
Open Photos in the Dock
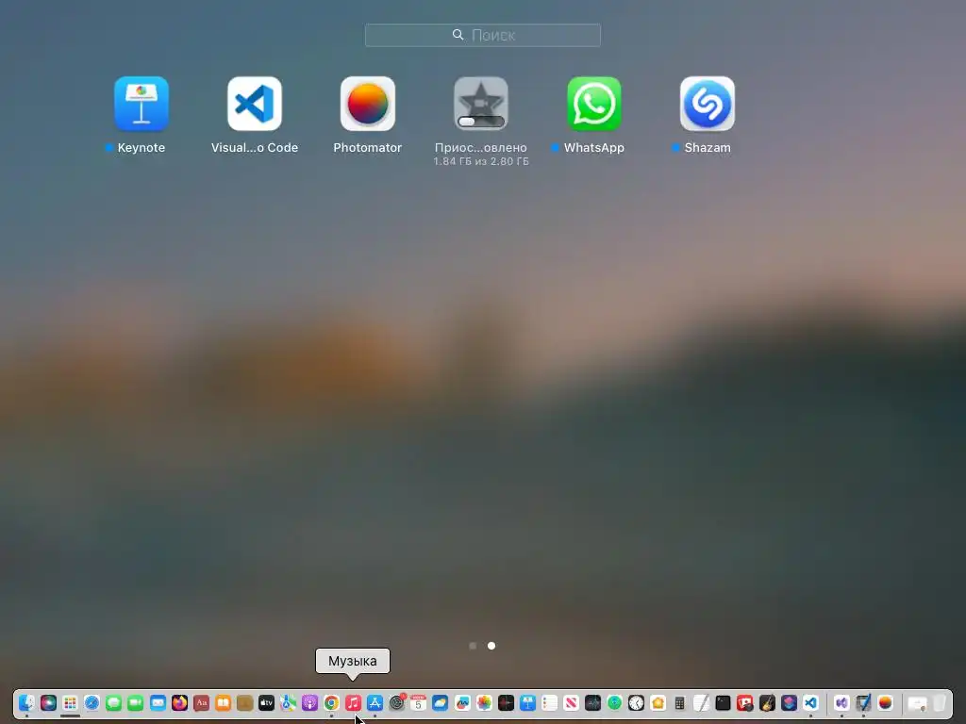pos(484,702)
